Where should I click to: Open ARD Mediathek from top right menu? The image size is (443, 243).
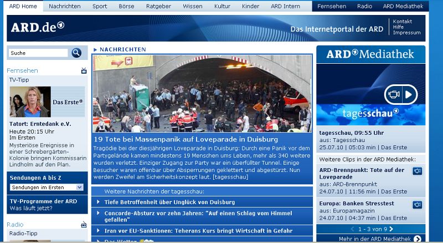click(403, 6)
